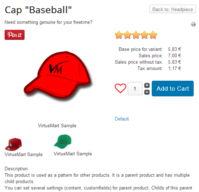The image size is (199, 192).
Task: Click the Sales price value 7,00 €
Action: coord(174,55)
